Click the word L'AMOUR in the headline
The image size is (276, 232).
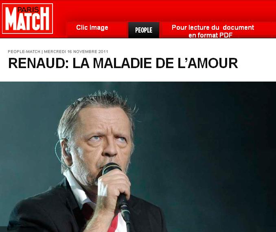[208, 63]
